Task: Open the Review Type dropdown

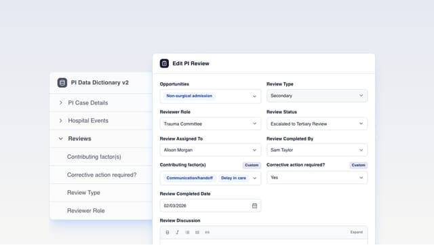Action: (x=317, y=96)
